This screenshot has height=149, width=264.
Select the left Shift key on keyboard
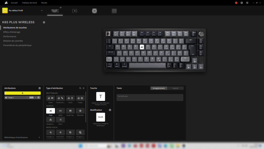(x=109, y=59)
